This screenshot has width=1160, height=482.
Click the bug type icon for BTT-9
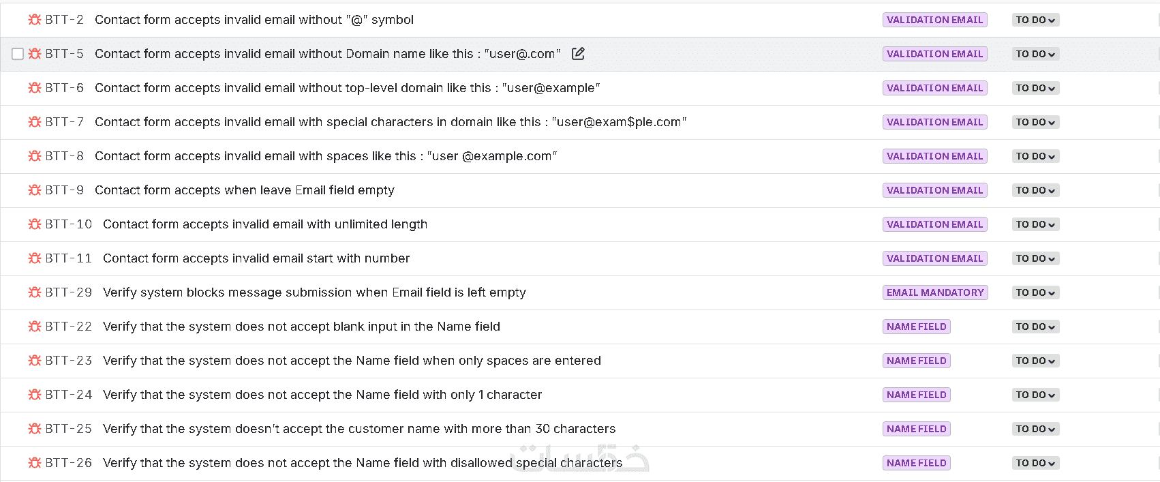pyautogui.click(x=35, y=190)
